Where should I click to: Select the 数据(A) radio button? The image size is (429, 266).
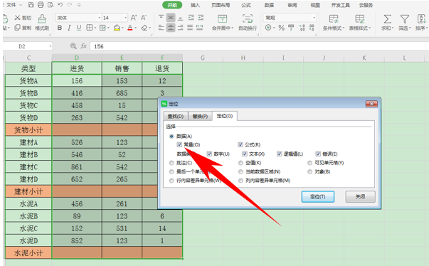coord(171,136)
